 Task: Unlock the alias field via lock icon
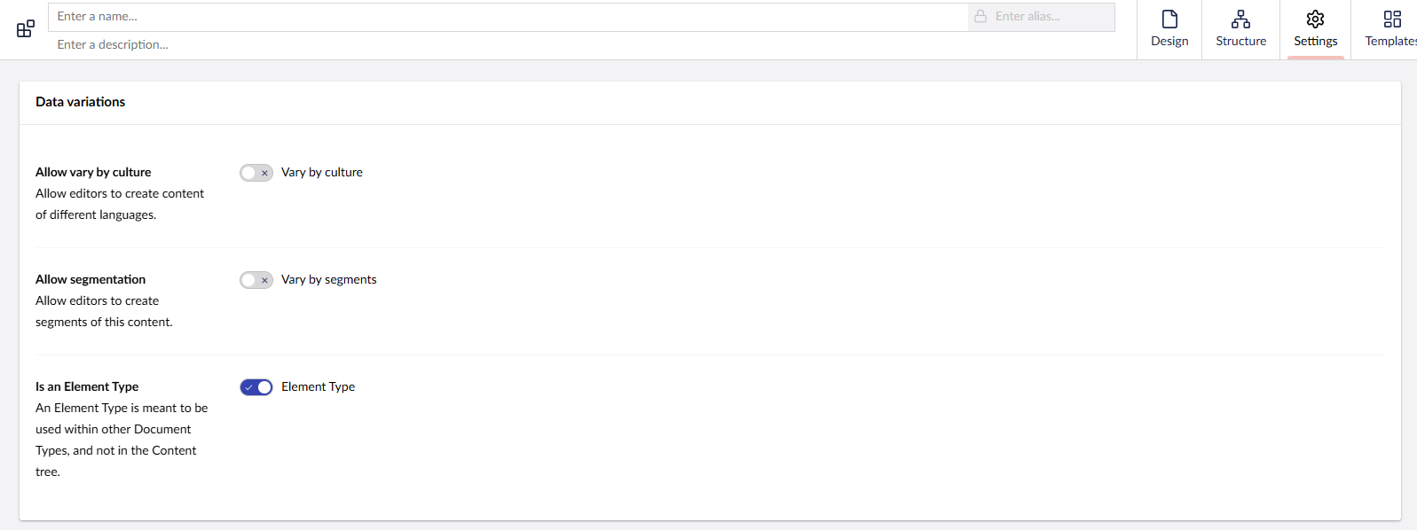[x=980, y=17]
